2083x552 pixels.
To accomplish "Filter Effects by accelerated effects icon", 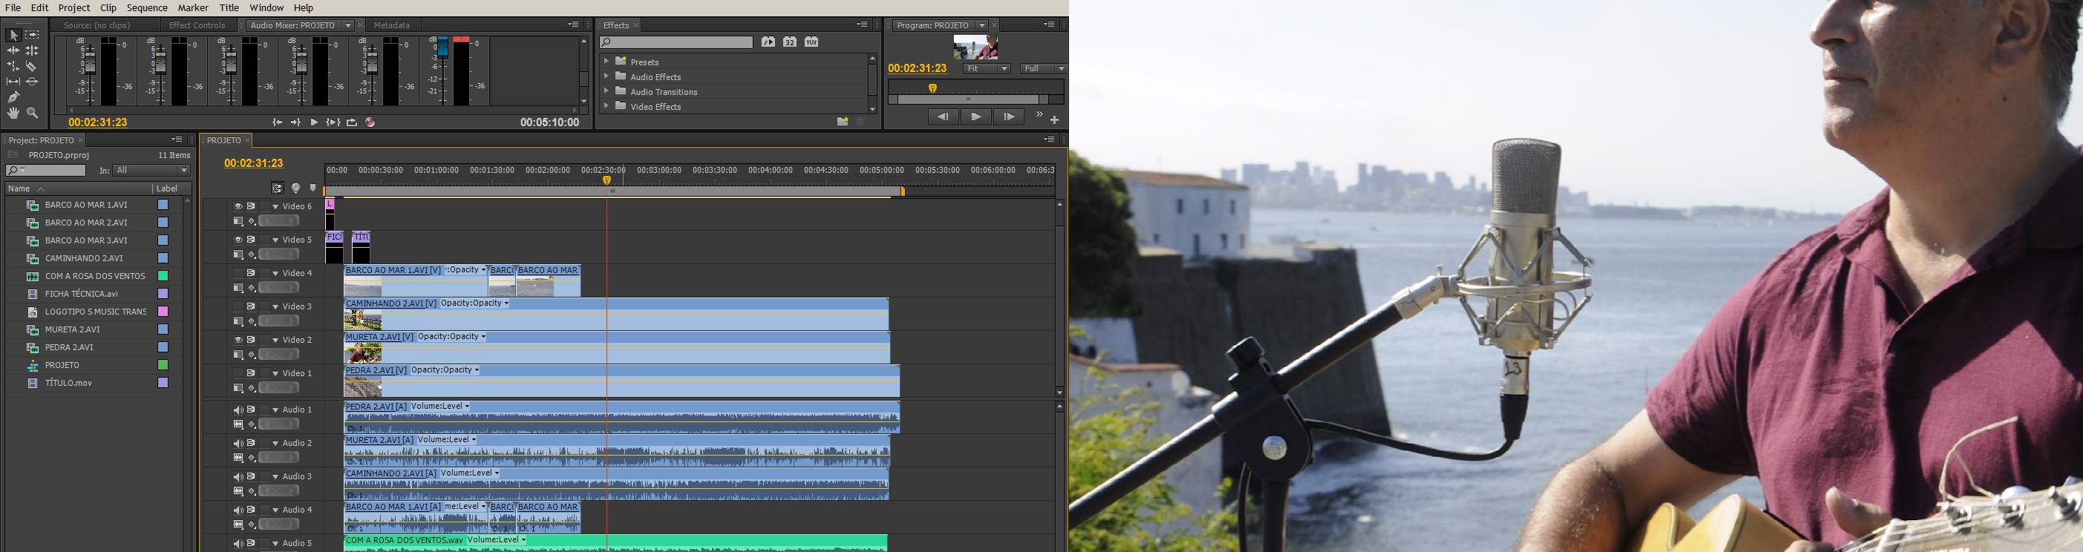I will tap(768, 42).
